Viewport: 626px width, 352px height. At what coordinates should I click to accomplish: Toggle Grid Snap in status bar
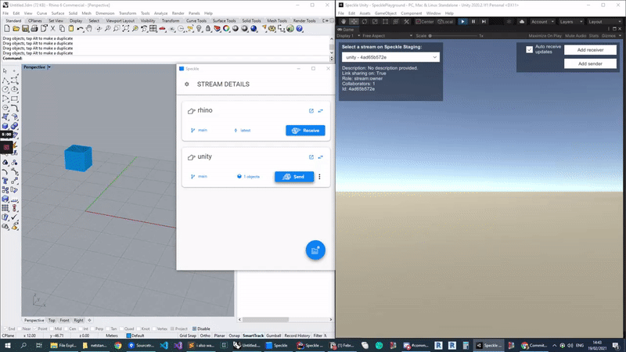[x=187, y=335]
